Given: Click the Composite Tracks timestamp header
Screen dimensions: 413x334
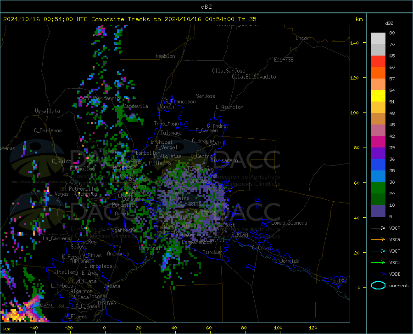Looking at the screenshot, I should (x=129, y=19).
